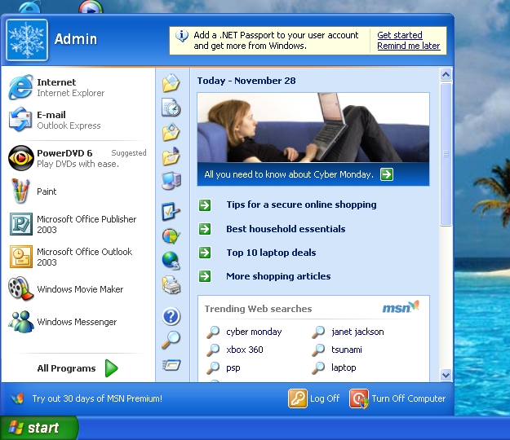Open the Run command icon
This screenshot has width=510, height=440.
[171, 365]
